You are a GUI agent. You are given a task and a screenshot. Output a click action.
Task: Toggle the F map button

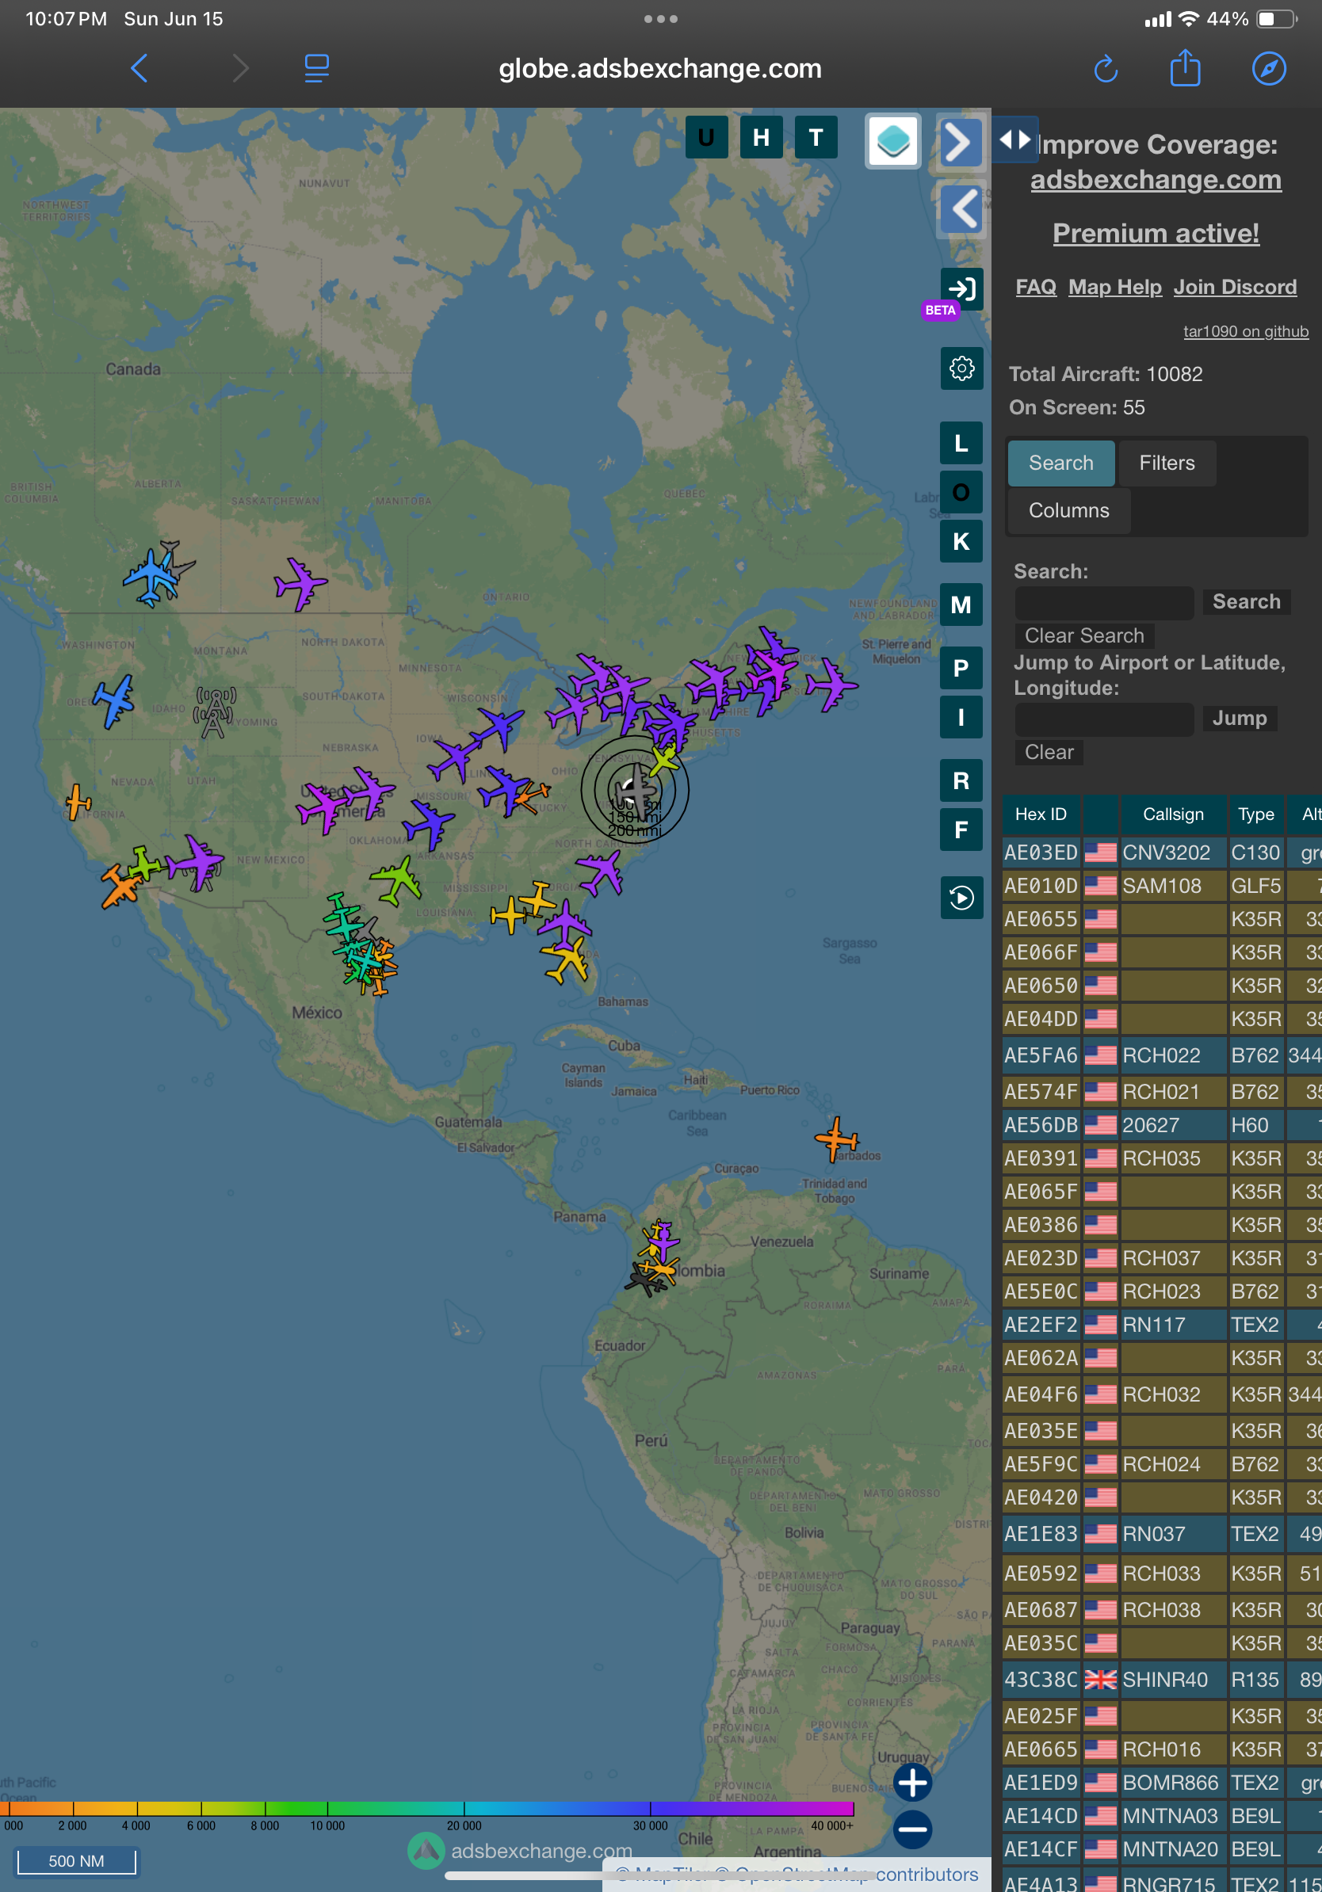[x=961, y=830]
